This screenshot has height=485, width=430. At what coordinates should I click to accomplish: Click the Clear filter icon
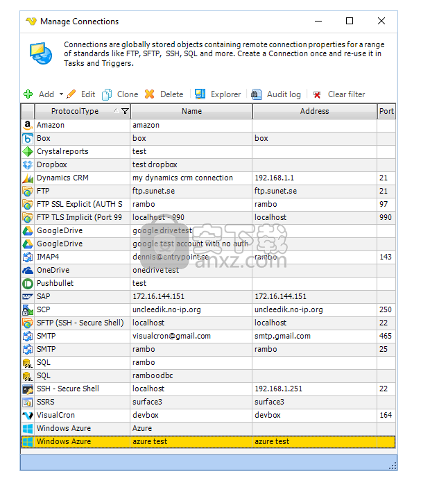point(317,94)
